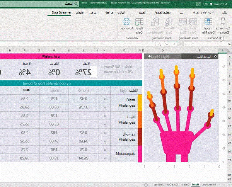This screenshot has height=187, width=232.
Task: Open the Advanced gear settings
Action: pyautogui.click(x=126, y=22)
